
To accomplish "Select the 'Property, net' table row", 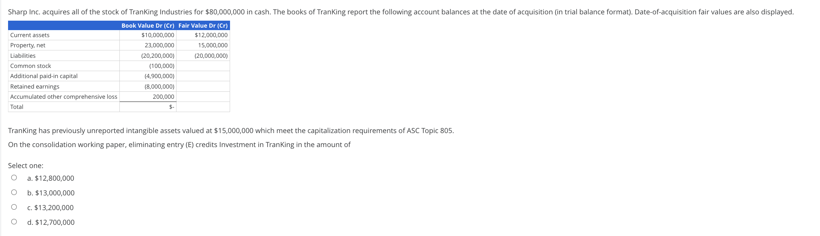I will (x=28, y=45).
